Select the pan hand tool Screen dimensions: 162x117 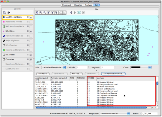tap(37, 13)
